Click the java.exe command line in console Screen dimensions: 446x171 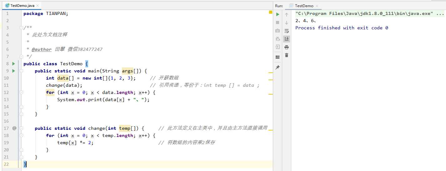370,13
